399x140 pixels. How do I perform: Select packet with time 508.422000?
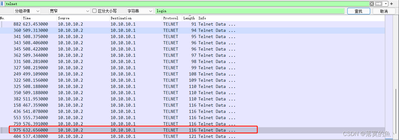(x=192, y=49)
